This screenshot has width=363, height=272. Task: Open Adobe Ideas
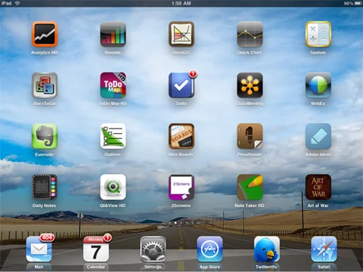(318, 136)
